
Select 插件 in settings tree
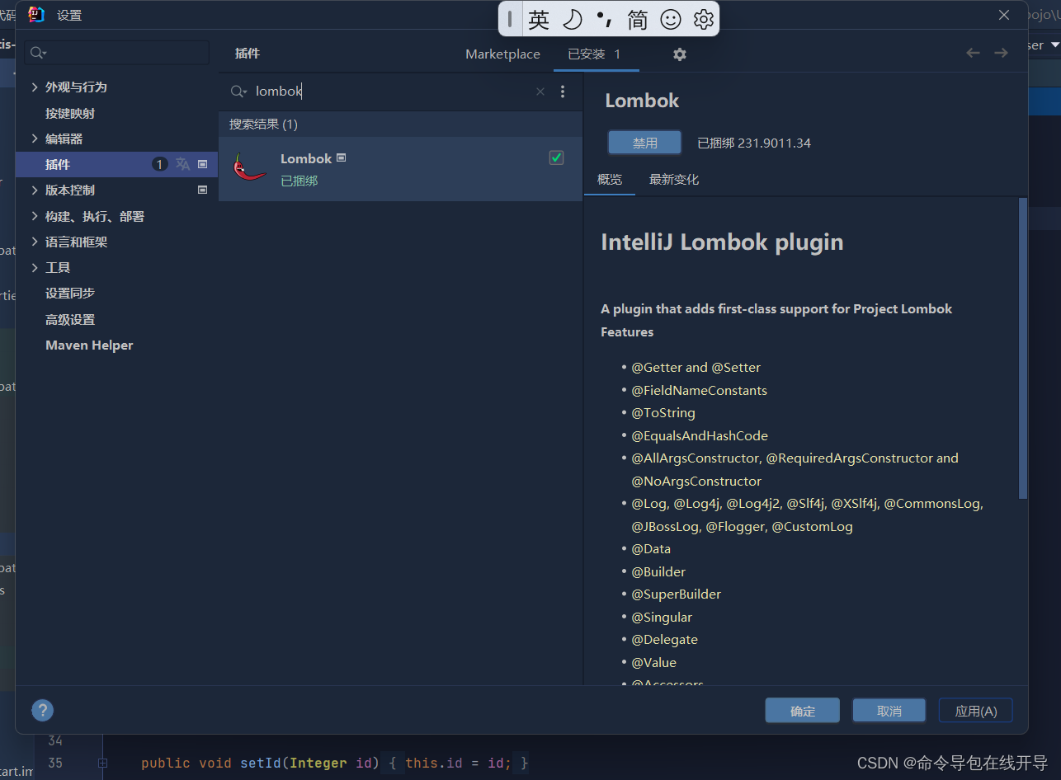[x=58, y=164]
